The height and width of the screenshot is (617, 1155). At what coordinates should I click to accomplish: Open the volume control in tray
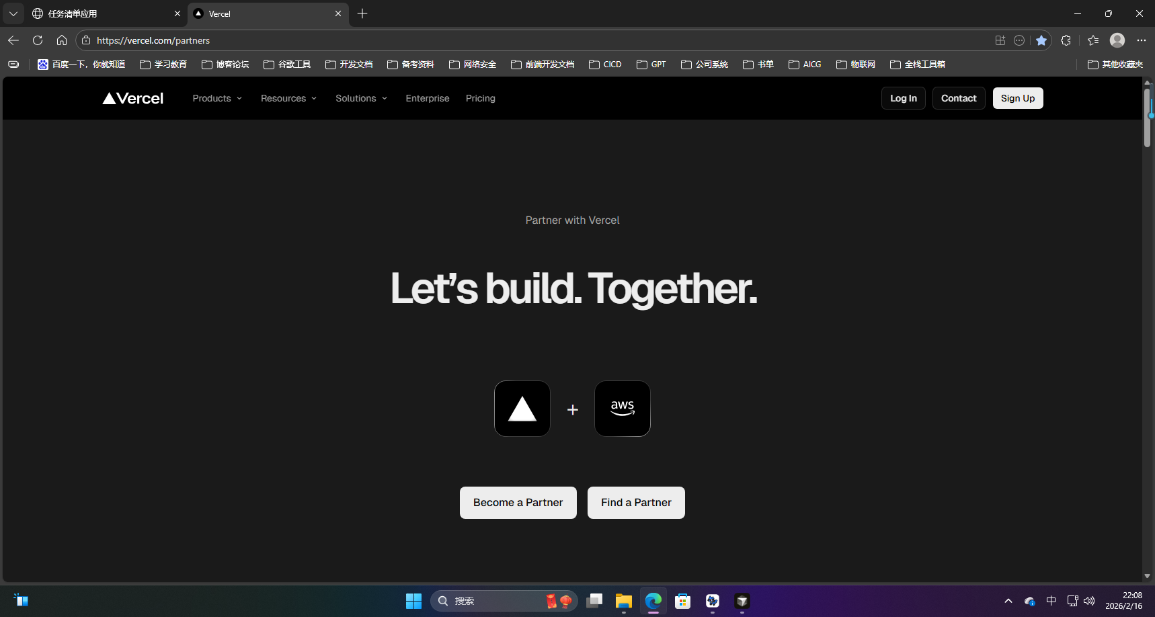pyautogui.click(x=1089, y=601)
